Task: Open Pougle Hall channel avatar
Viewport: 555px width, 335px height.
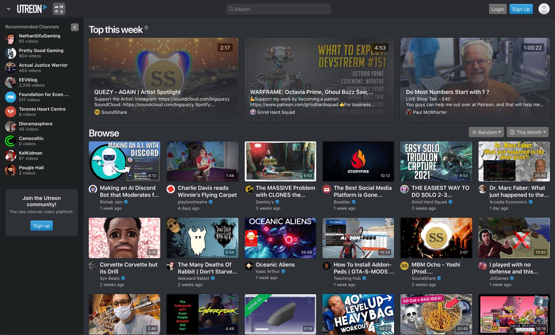Action: (x=10, y=170)
